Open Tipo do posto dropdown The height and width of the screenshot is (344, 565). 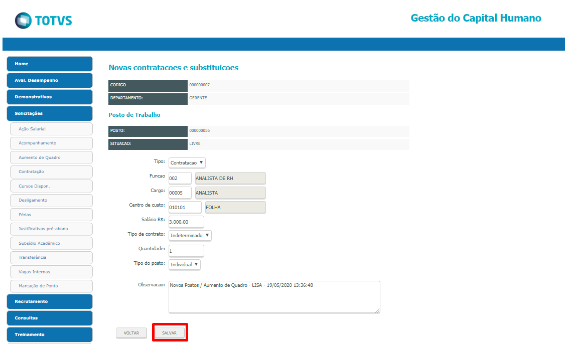point(185,264)
